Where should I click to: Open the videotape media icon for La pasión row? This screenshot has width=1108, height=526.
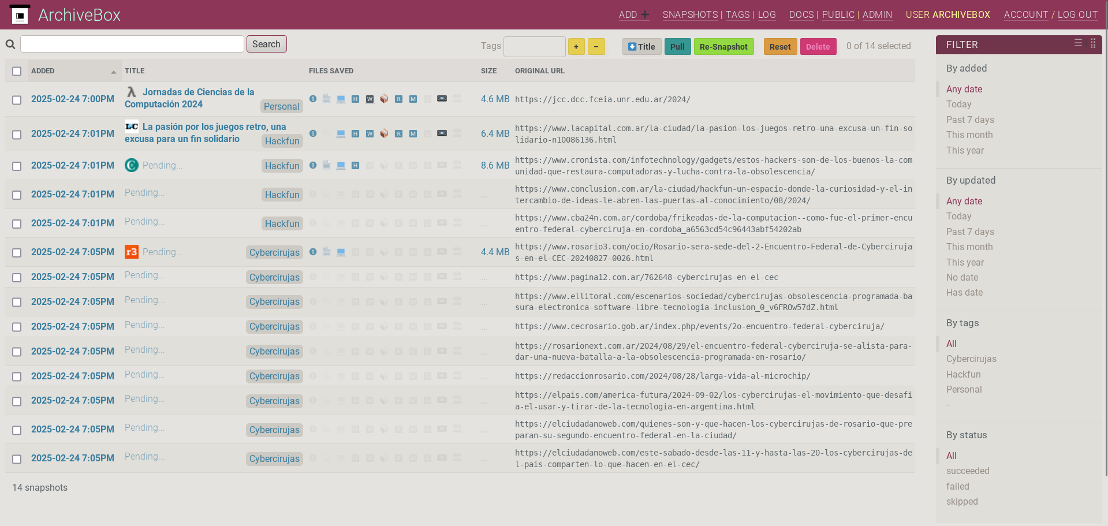pos(442,133)
